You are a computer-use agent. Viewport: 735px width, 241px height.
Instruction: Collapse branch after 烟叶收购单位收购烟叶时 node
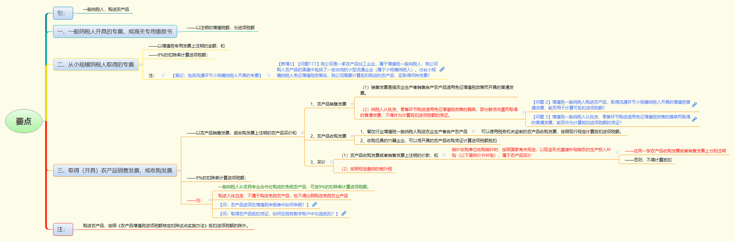pos(617,152)
